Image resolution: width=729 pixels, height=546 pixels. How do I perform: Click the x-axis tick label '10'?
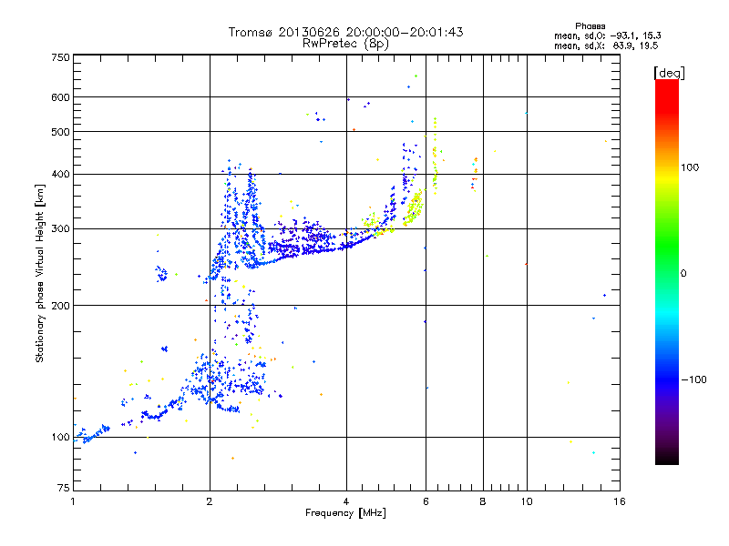coord(527,501)
